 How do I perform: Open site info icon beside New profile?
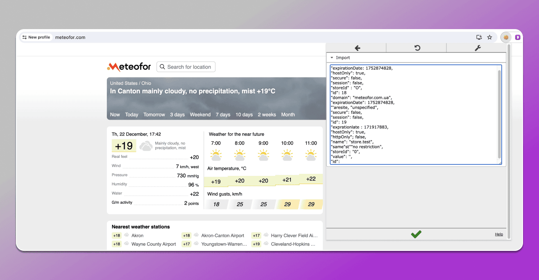[x=25, y=37]
